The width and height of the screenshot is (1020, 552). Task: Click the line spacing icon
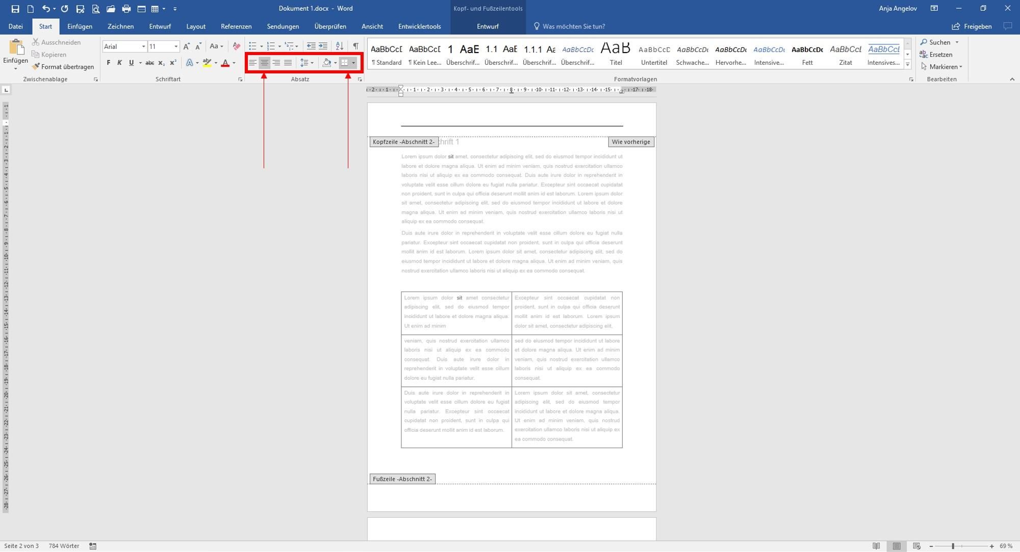(x=304, y=62)
